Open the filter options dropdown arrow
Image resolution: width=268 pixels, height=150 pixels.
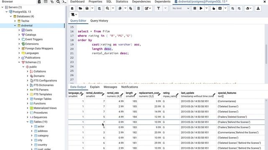coord(165,8)
